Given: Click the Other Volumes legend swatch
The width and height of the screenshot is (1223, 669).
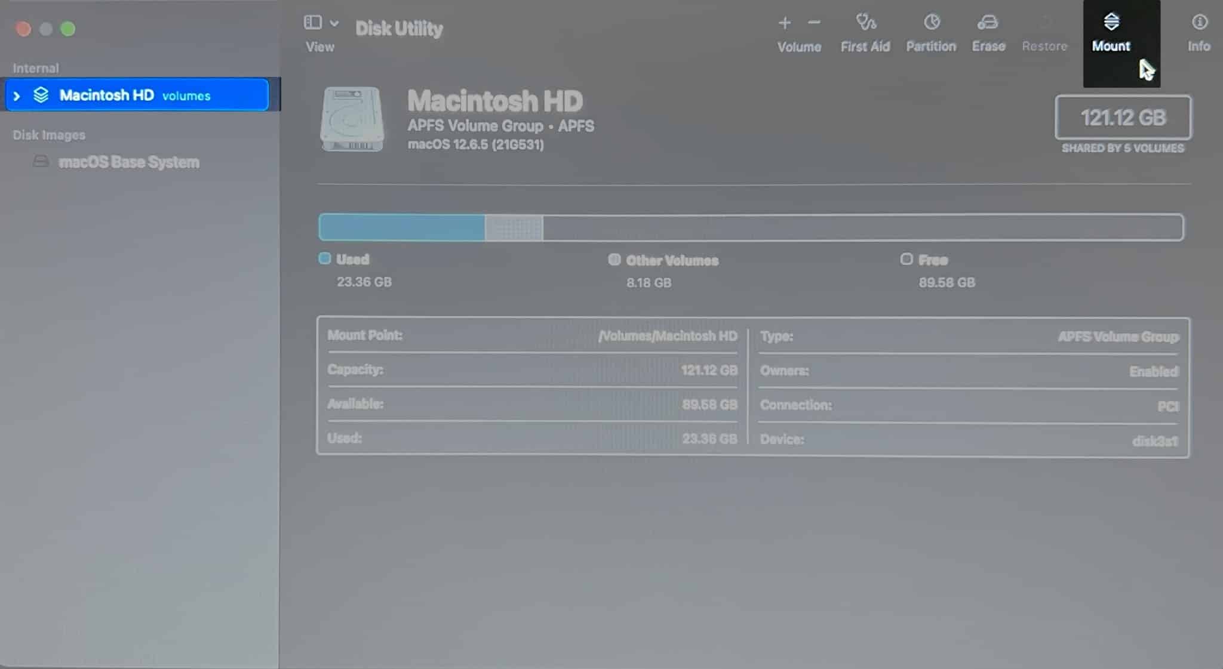Looking at the screenshot, I should coord(614,259).
